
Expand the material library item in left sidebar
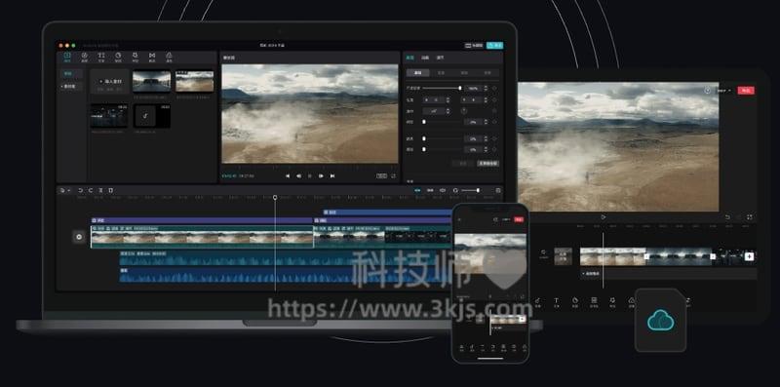[69, 86]
